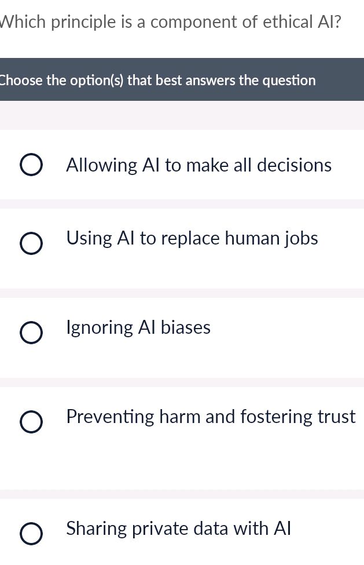Click the second answer row area
This screenshot has height=565, width=364.
tap(182, 243)
